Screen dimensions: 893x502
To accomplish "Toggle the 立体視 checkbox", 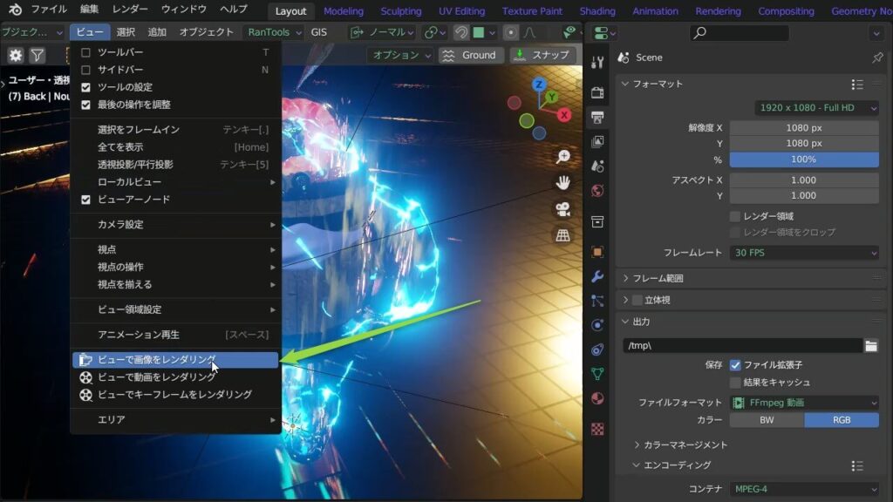I will pos(637,300).
